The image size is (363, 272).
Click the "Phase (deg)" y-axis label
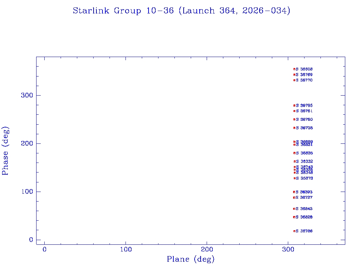tap(5, 151)
